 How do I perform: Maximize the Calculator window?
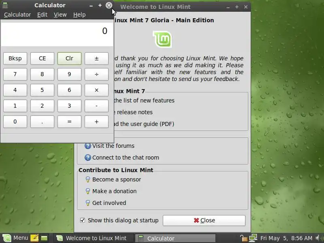pos(100,5)
